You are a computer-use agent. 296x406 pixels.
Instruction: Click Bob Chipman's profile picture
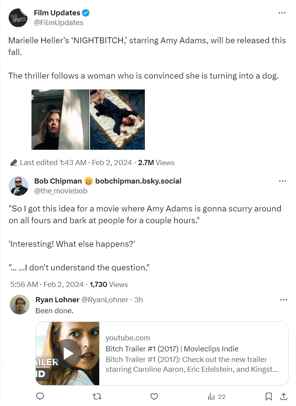click(18, 186)
